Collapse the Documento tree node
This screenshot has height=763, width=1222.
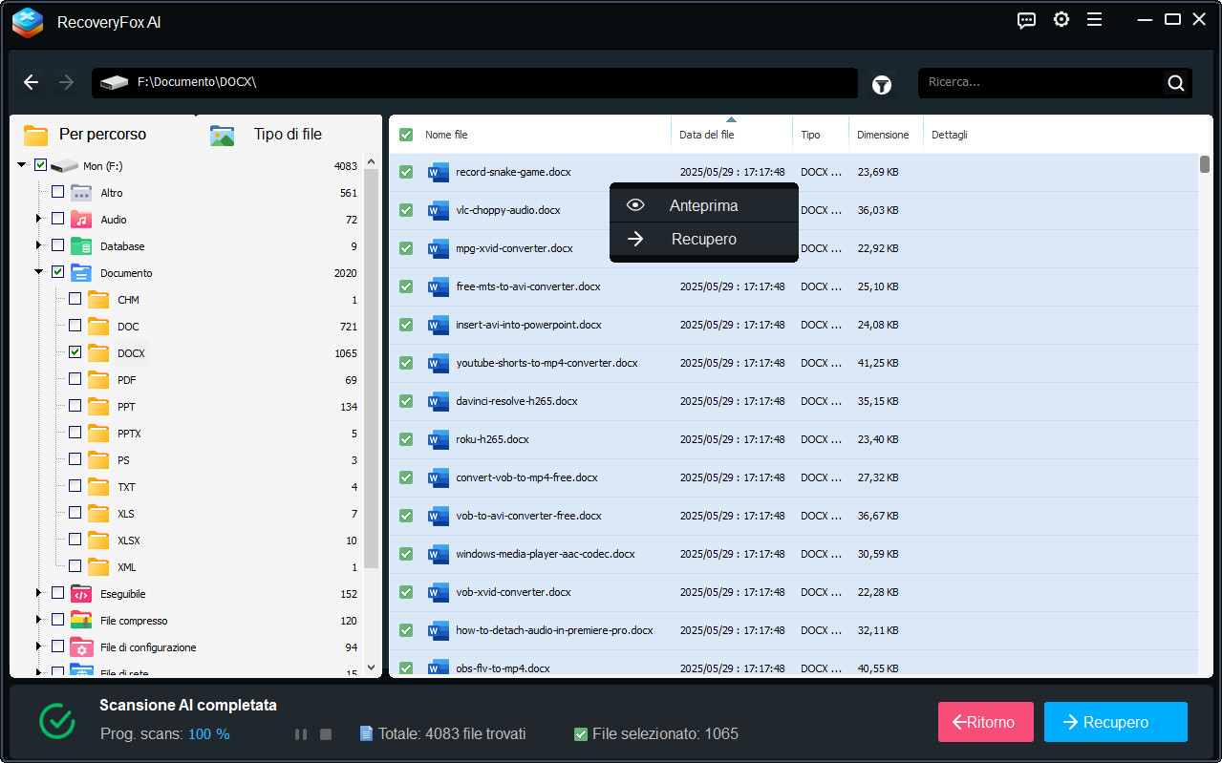(x=39, y=272)
